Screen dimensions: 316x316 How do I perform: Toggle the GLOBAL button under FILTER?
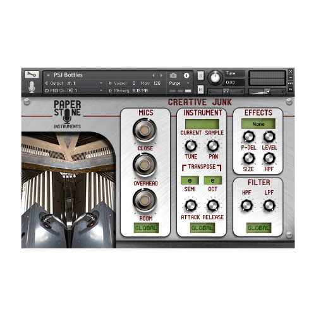[x=258, y=228]
